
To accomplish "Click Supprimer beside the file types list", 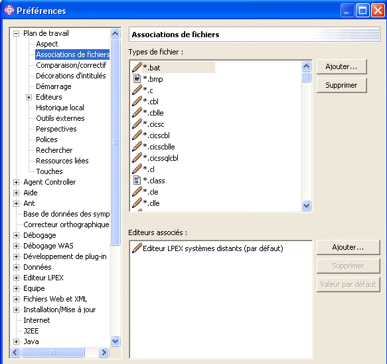I will coord(341,85).
